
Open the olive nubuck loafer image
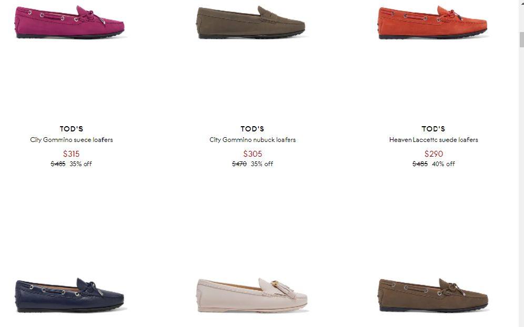pyautogui.click(x=250, y=23)
